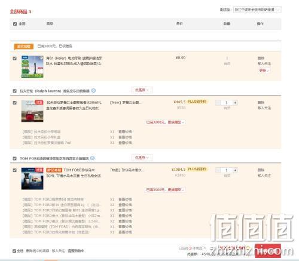Expand the 更换 dropdown for Haier gift
Image resolution: width=299 pixels, height=261 pixels.
(x=264, y=70)
